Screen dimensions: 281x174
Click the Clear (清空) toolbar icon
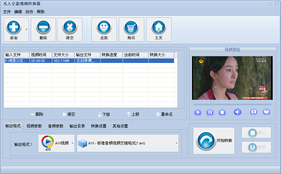[70, 27]
